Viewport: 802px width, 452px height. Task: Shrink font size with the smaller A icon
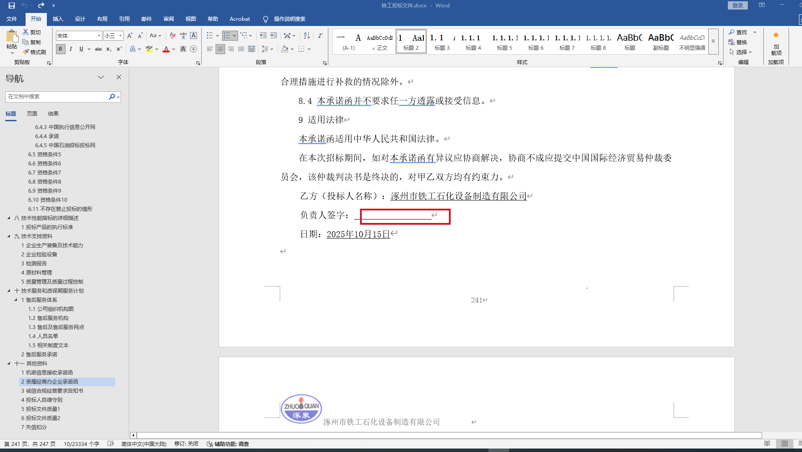[140, 36]
